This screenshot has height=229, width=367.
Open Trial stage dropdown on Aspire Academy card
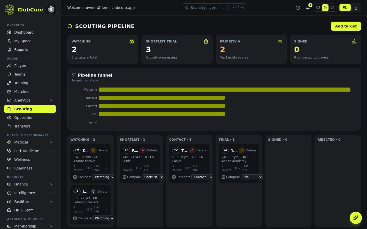[x=252, y=177]
